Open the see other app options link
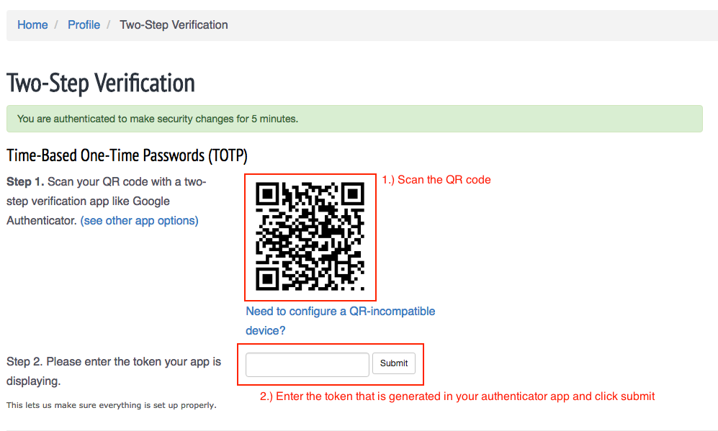The width and height of the screenshot is (718, 431). pyautogui.click(x=139, y=220)
